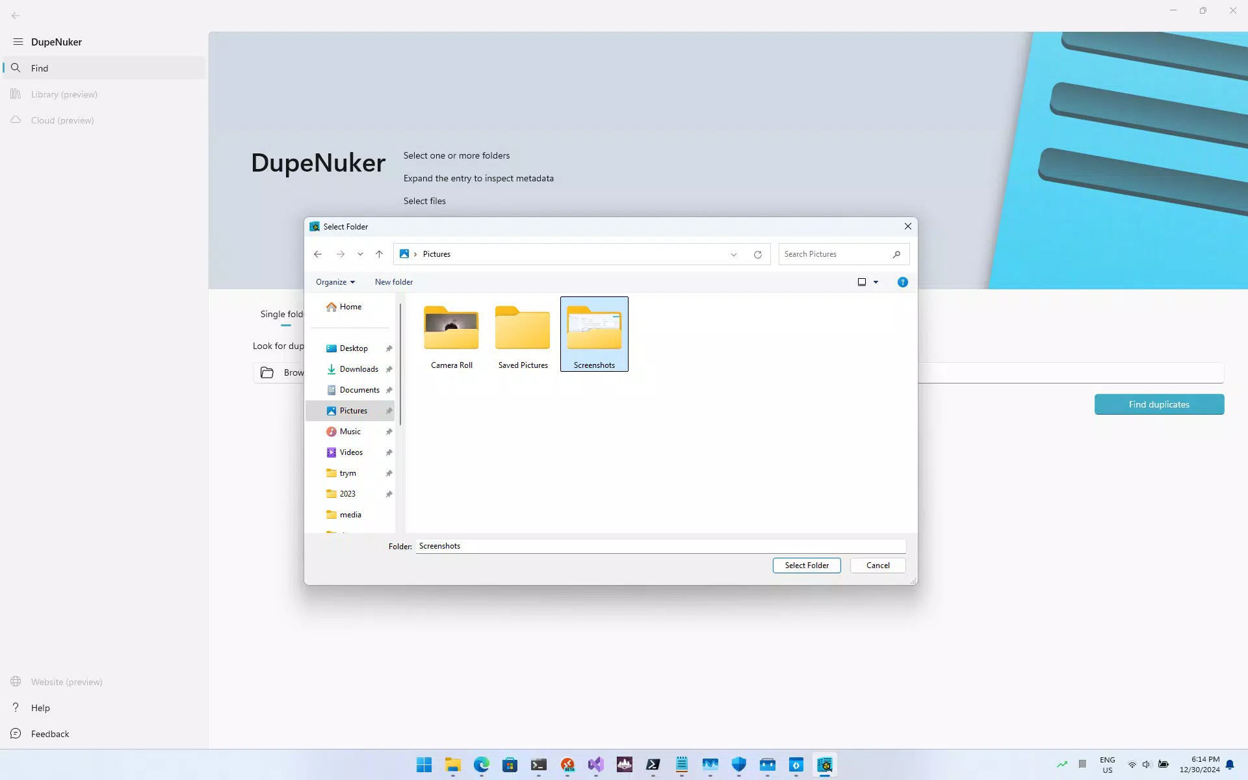Go up one folder level in dialog
This screenshot has width=1248, height=780.
pos(380,254)
